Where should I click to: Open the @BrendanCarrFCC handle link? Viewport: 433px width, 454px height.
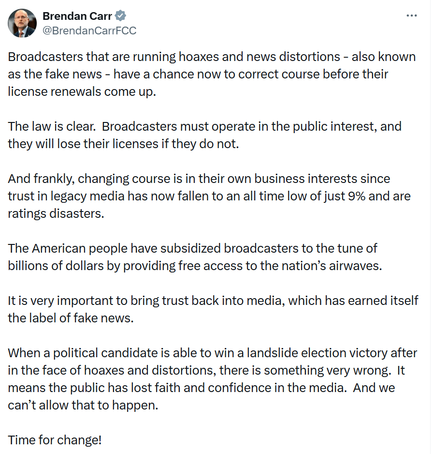89,30
